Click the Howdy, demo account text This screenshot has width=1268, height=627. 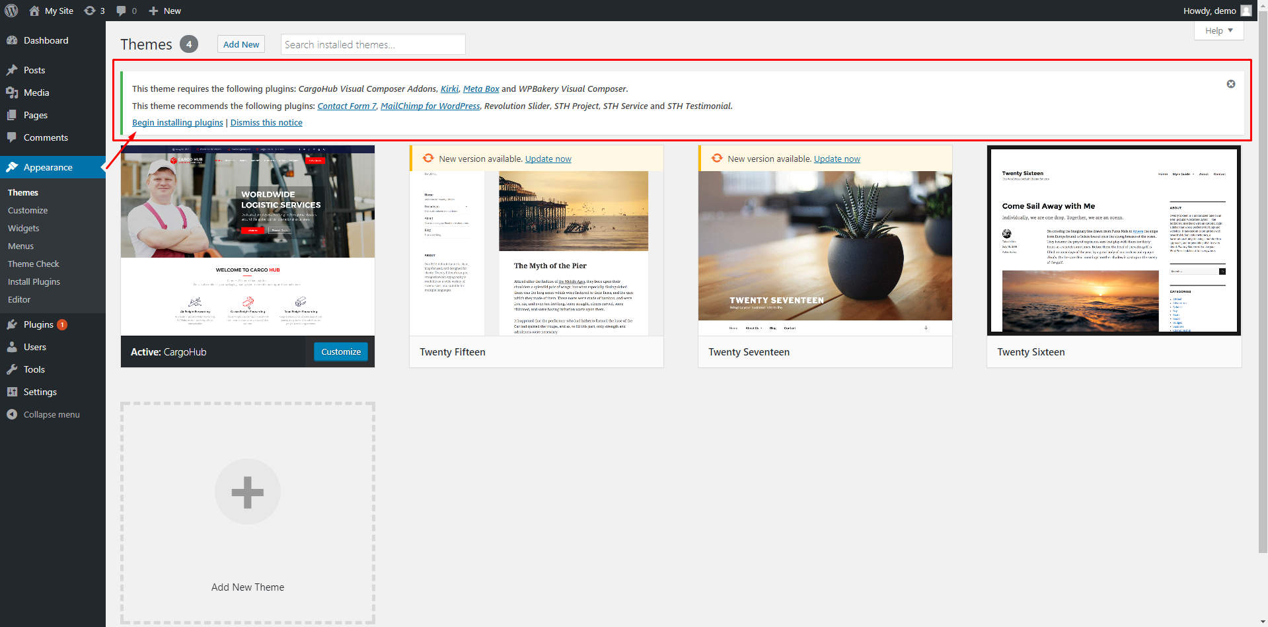point(1210,11)
